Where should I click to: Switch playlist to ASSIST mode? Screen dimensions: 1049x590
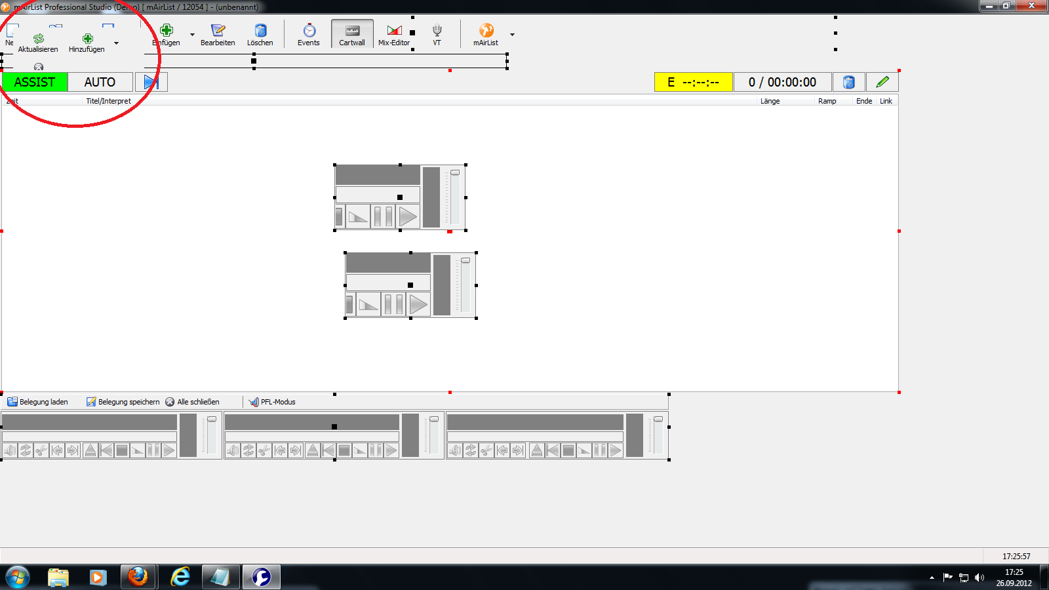click(x=35, y=82)
